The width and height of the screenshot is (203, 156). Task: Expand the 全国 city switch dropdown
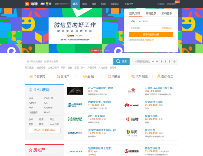[x=62, y=4]
